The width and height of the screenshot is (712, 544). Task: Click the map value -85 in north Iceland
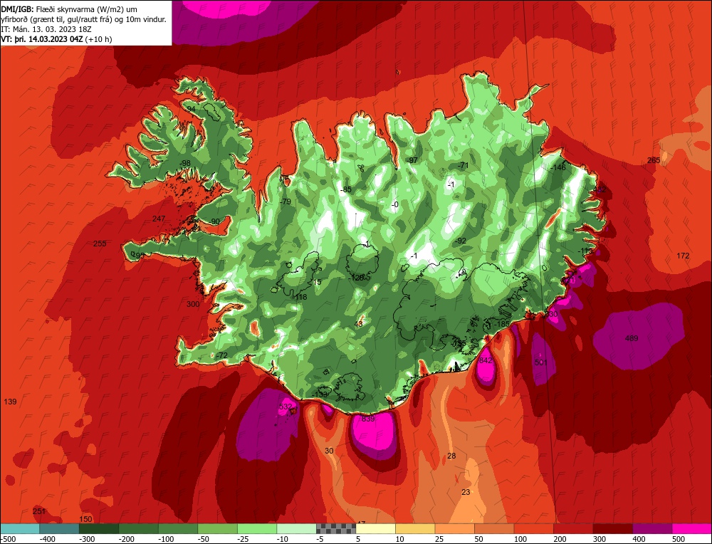click(345, 189)
